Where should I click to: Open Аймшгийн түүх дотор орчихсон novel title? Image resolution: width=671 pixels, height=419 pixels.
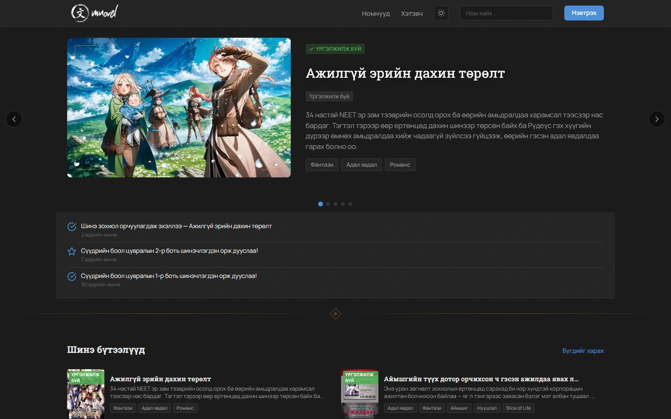[x=481, y=379]
